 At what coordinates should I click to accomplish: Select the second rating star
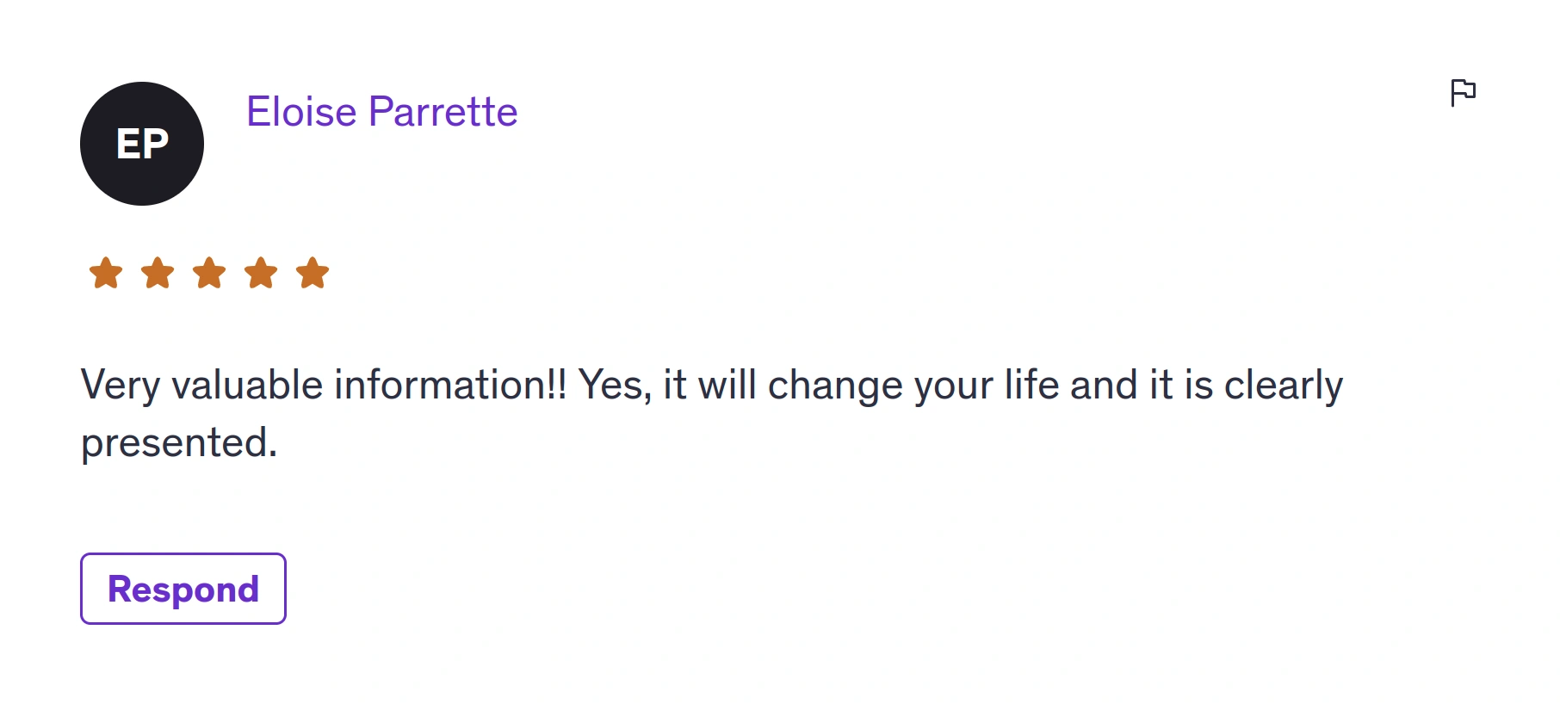pos(158,273)
